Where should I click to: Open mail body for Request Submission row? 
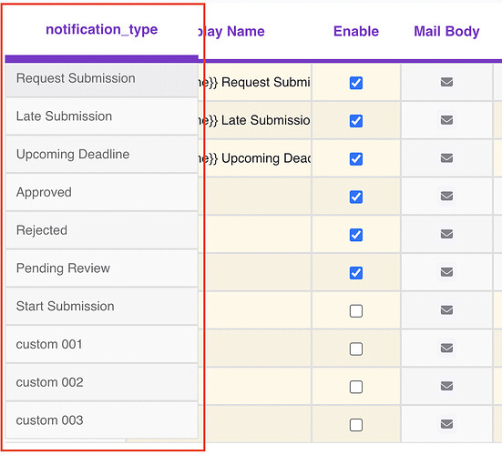446,82
